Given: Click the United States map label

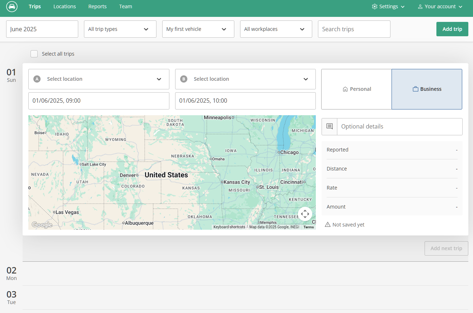Looking at the screenshot, I should coord(166,175).
